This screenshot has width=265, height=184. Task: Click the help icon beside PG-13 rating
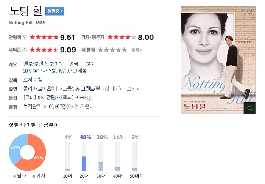pyautogui.click(x=90, y=98)
